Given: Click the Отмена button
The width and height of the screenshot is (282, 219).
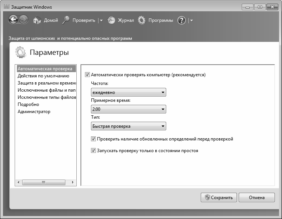Looking at the screenshot, I should (x=257, y=198).
